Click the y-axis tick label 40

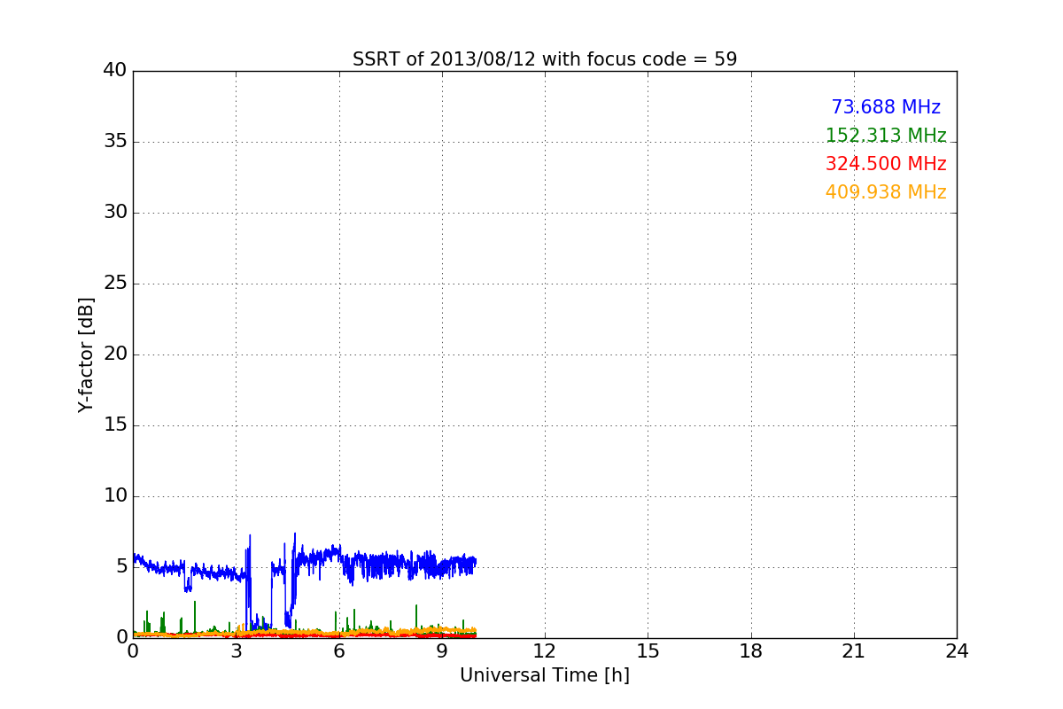pos(115,71)
